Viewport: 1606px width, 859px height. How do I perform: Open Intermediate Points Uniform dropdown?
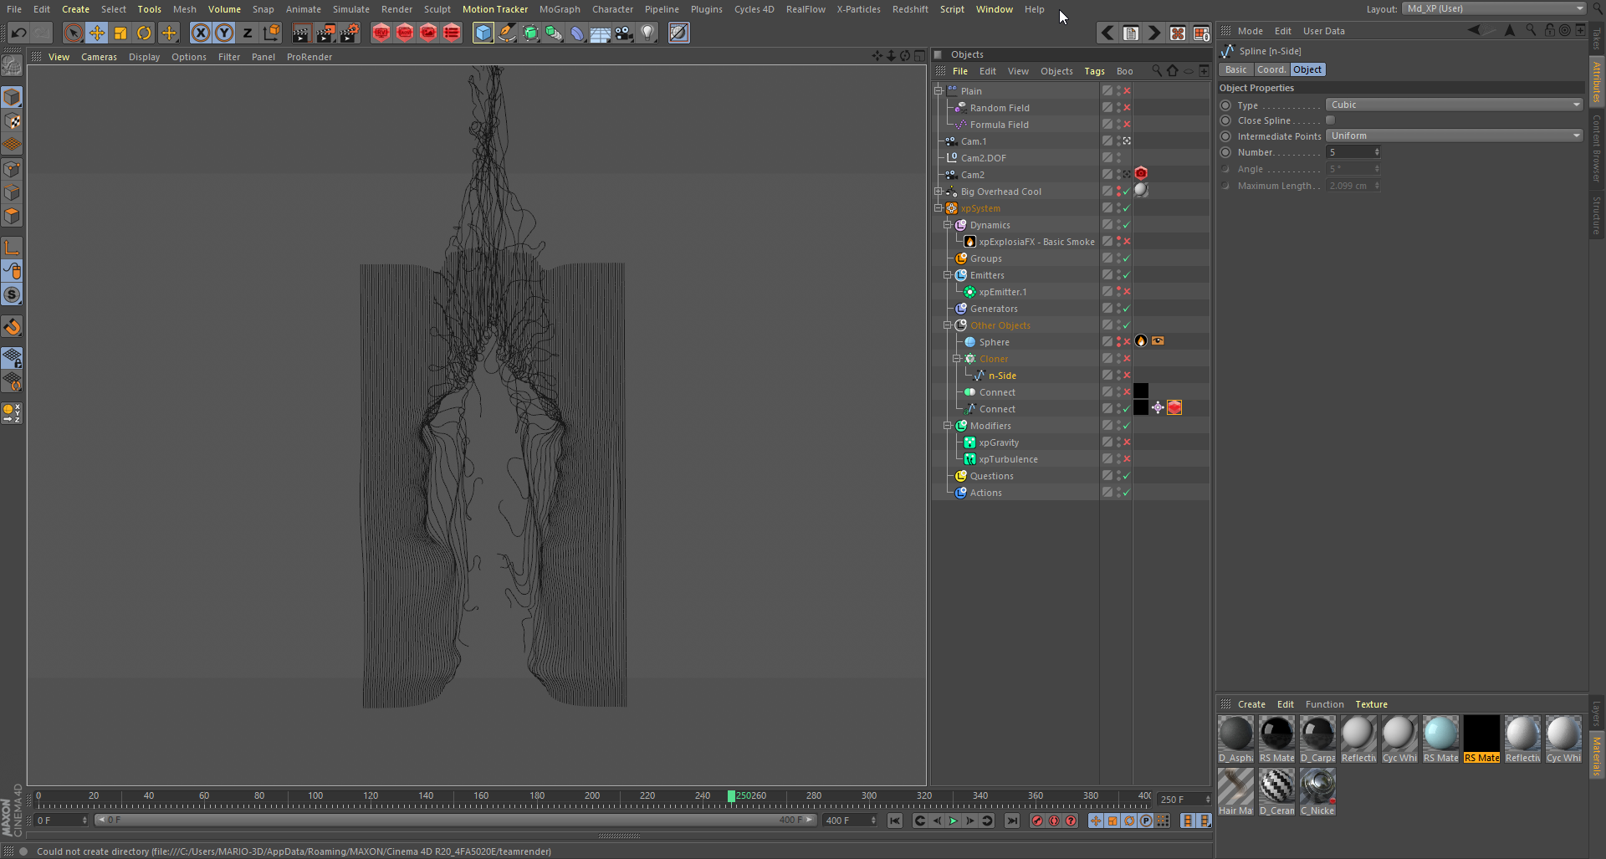pos(1455,135)
